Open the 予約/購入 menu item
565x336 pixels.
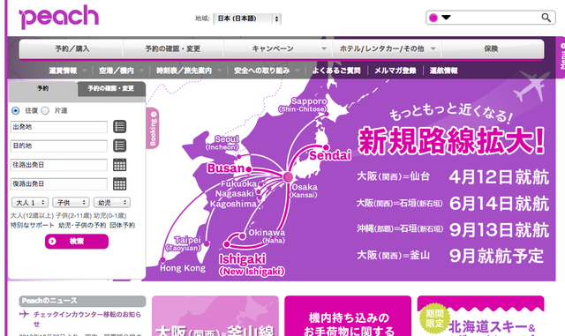click(72, 49)
